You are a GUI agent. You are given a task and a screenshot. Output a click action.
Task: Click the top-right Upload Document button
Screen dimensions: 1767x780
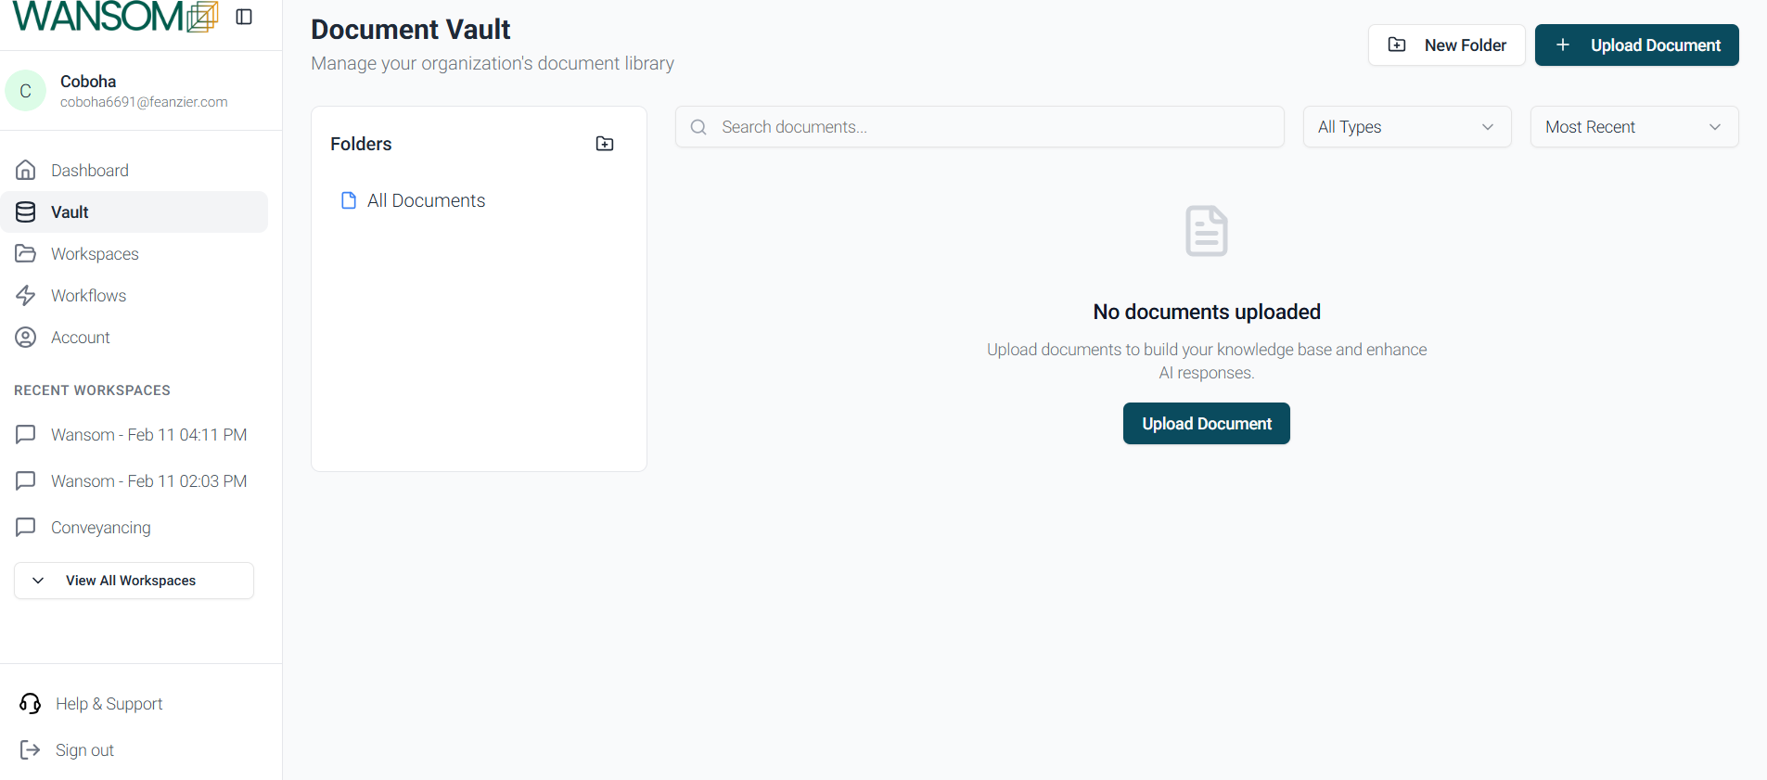(1637, 45)
